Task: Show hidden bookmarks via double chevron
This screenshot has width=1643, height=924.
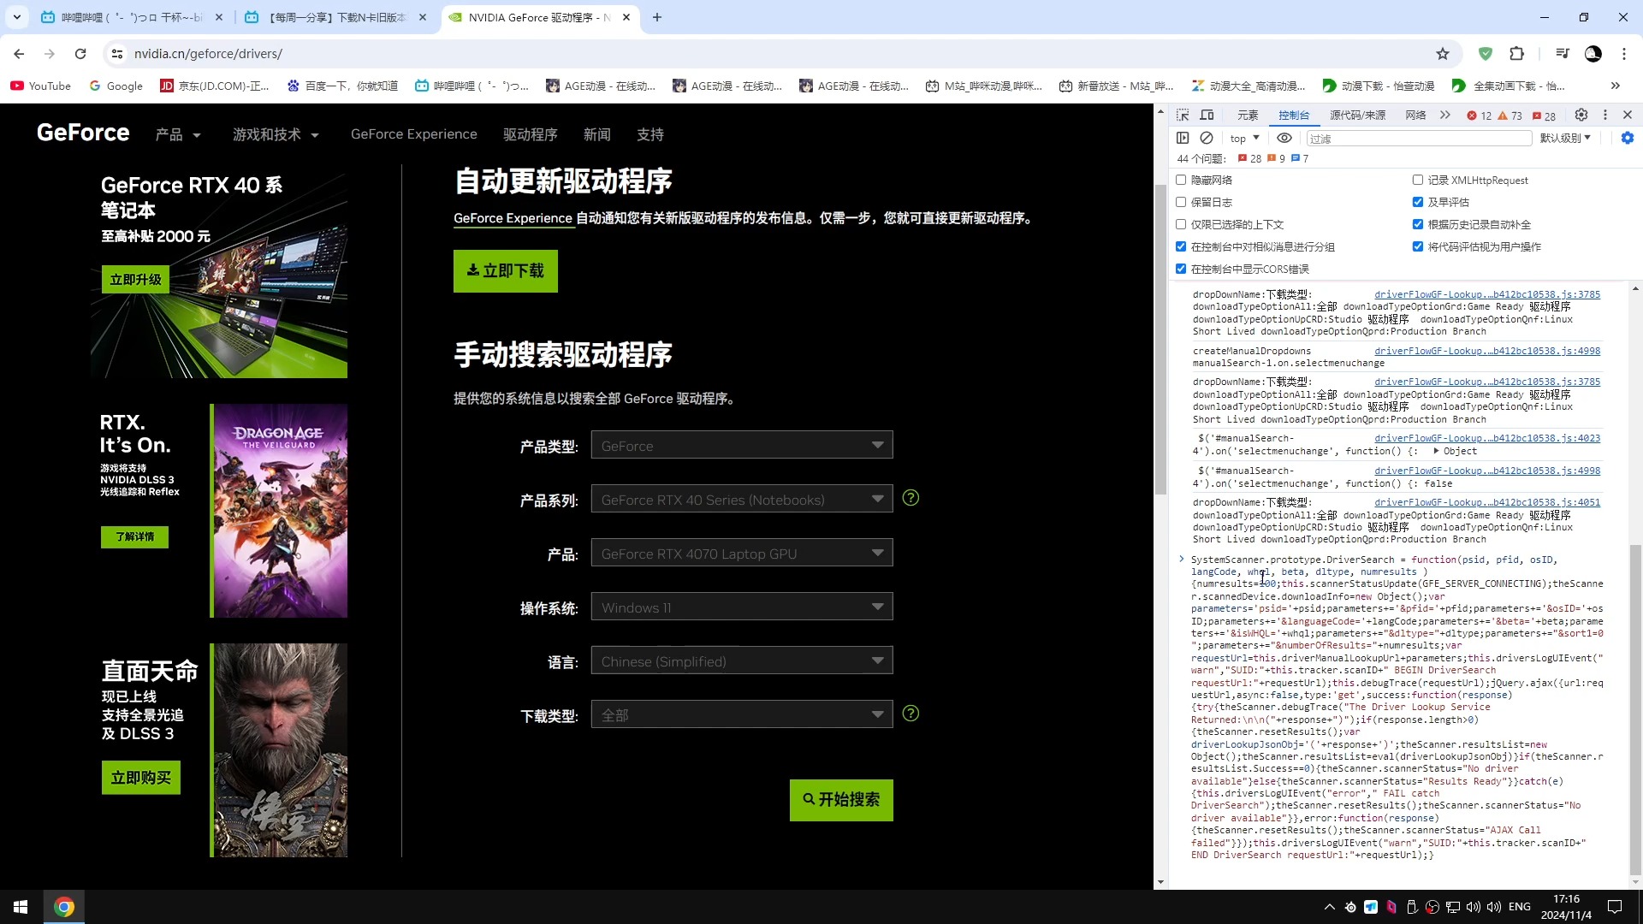Action: (1616, 86)
